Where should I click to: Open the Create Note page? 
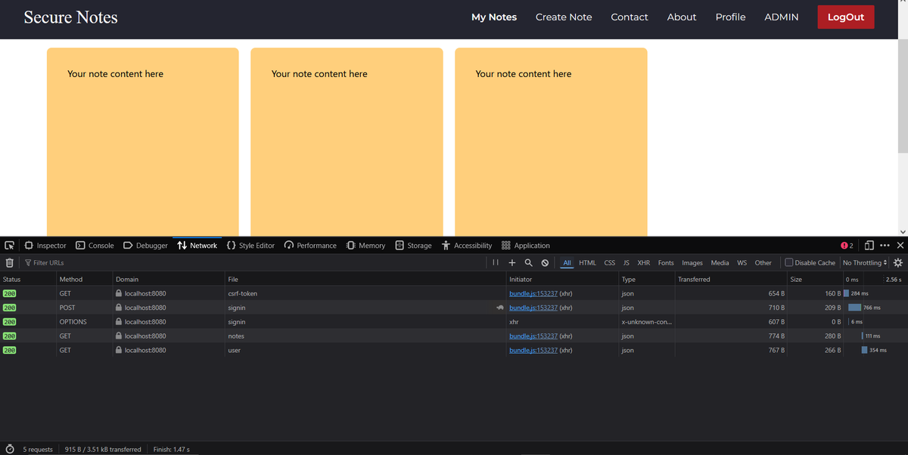coord(564,17)
